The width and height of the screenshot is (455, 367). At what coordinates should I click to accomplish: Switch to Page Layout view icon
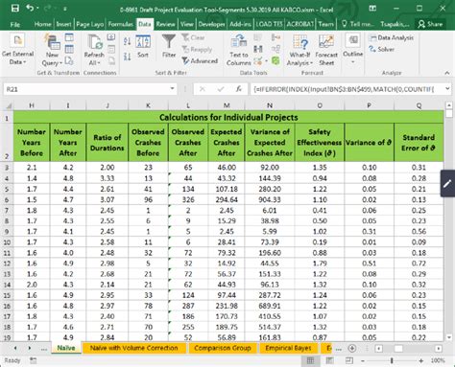coord(330,360)
